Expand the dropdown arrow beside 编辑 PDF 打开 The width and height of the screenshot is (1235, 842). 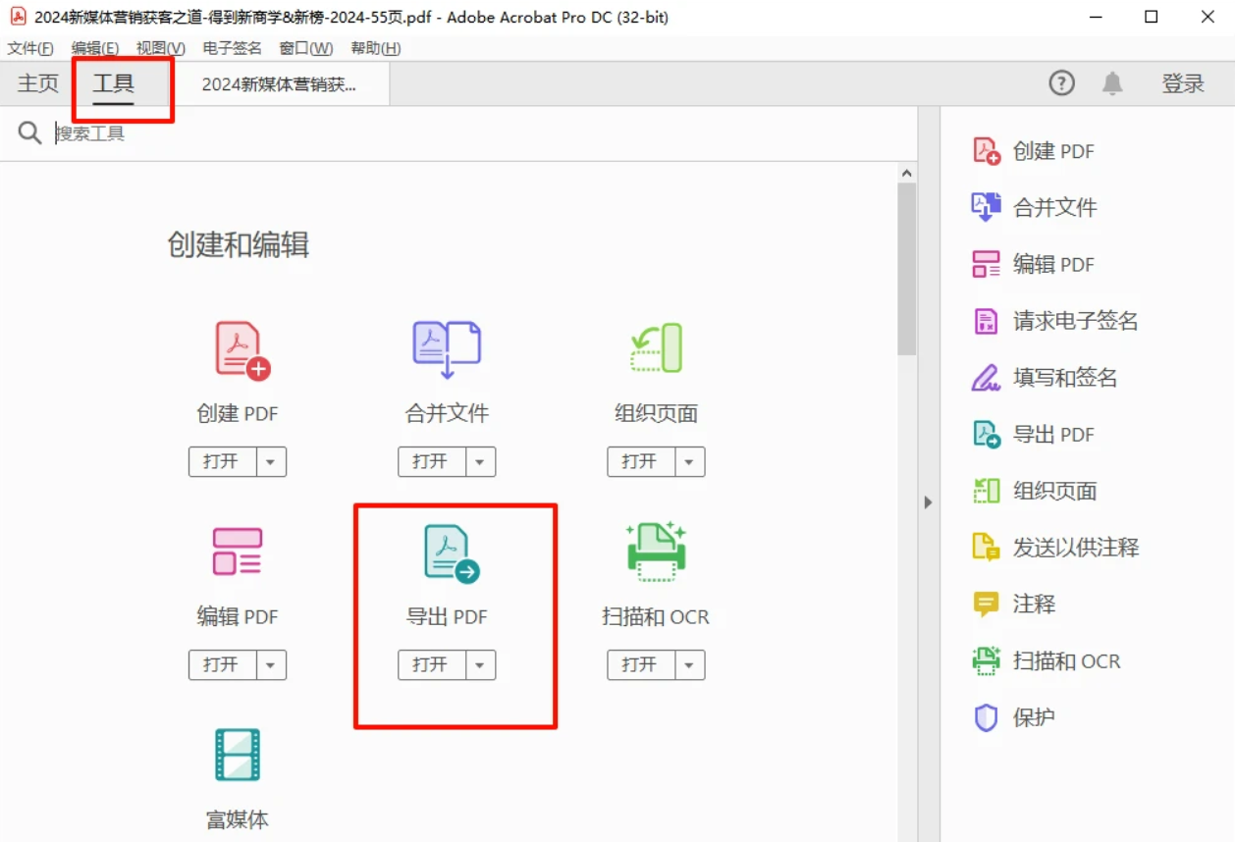pyautogui.click(x=271, y=664)
